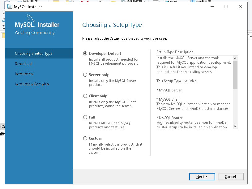This screenshot has height=189, width=252.
Task: Select Installation Complete step in sidebar
Action: (x=32, y=84)
